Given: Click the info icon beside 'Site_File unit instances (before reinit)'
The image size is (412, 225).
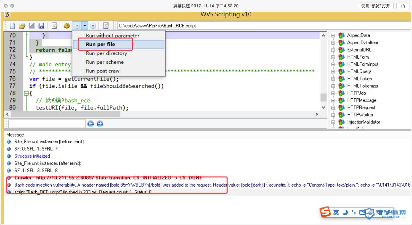Looking at the screenshot, I should [x=9, y=142].
